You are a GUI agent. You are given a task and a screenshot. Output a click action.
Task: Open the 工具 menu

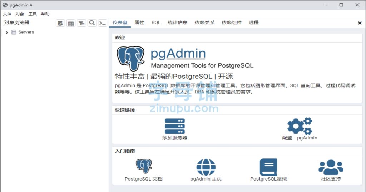click(x=33, y=14)
